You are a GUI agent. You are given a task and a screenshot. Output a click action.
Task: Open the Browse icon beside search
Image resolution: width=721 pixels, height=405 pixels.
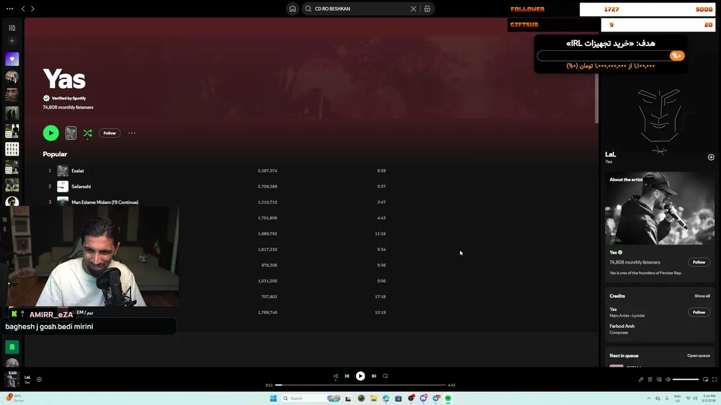427,9
